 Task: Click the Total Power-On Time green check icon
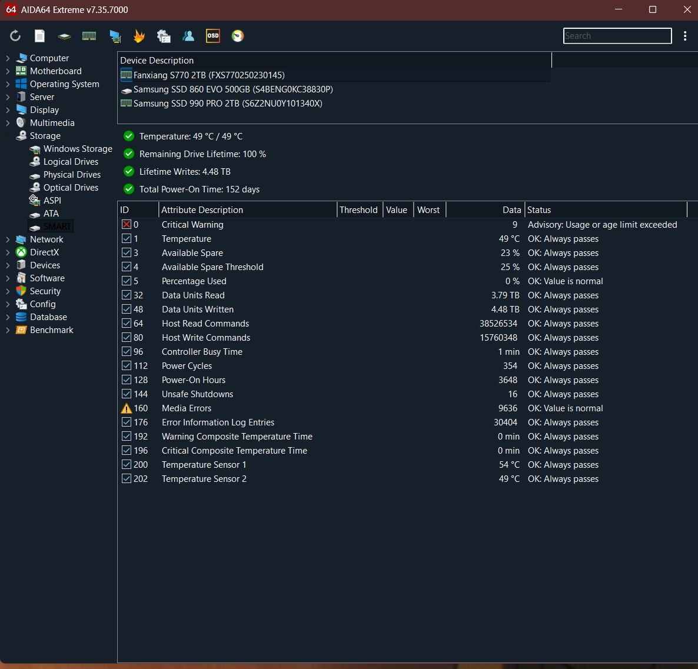tap(129, 189)
